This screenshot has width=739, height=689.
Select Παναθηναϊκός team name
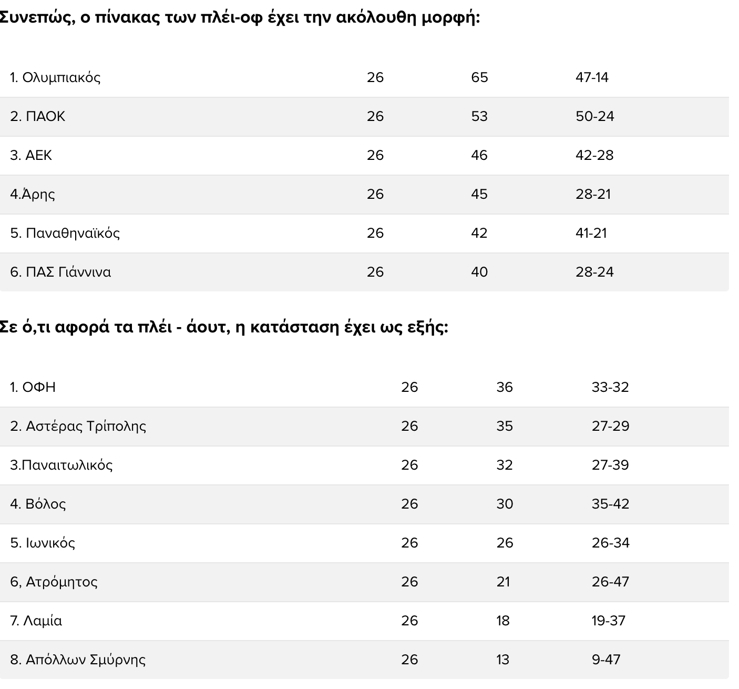[x=65, y=233]
